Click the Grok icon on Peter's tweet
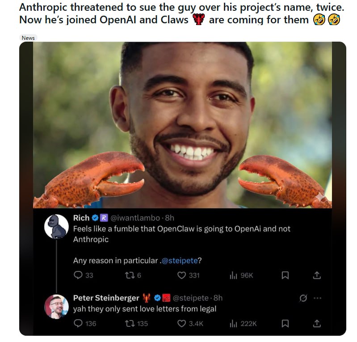Screen dimensions: 357x342 point(303,298)
